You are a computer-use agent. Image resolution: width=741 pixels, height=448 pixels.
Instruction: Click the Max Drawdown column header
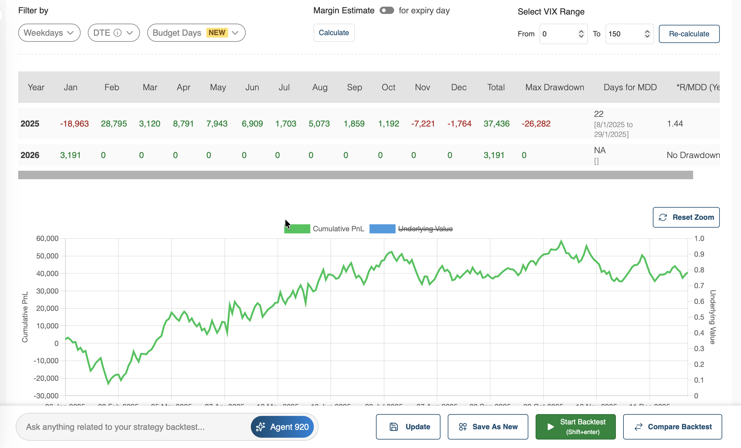pyautogui.click(x=554, y=87)
